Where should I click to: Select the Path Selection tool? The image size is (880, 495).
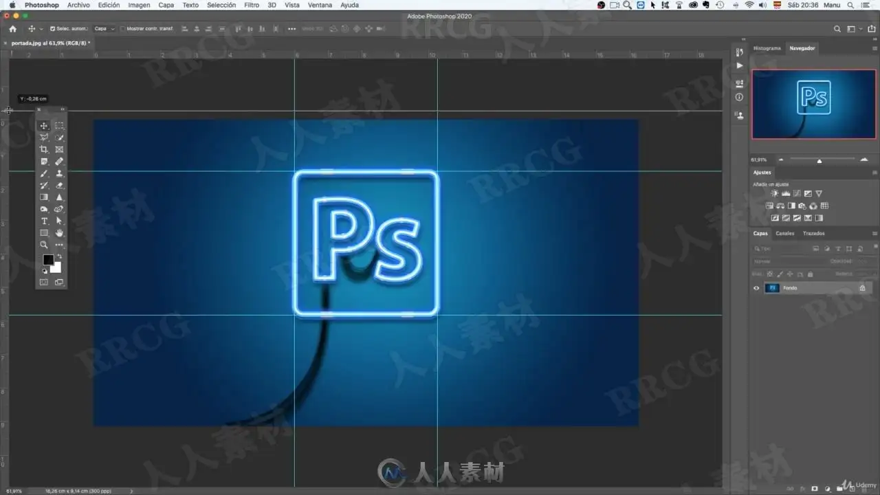pyautogui.click(x=59, y=221)
